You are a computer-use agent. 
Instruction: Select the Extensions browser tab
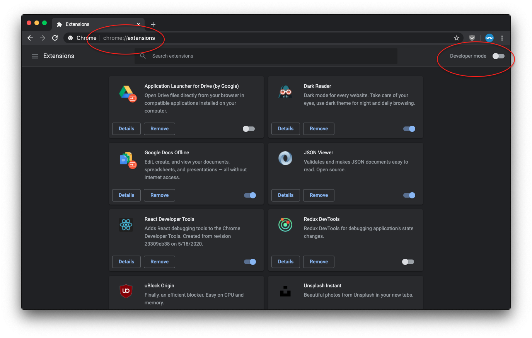(x=98, y=24)
